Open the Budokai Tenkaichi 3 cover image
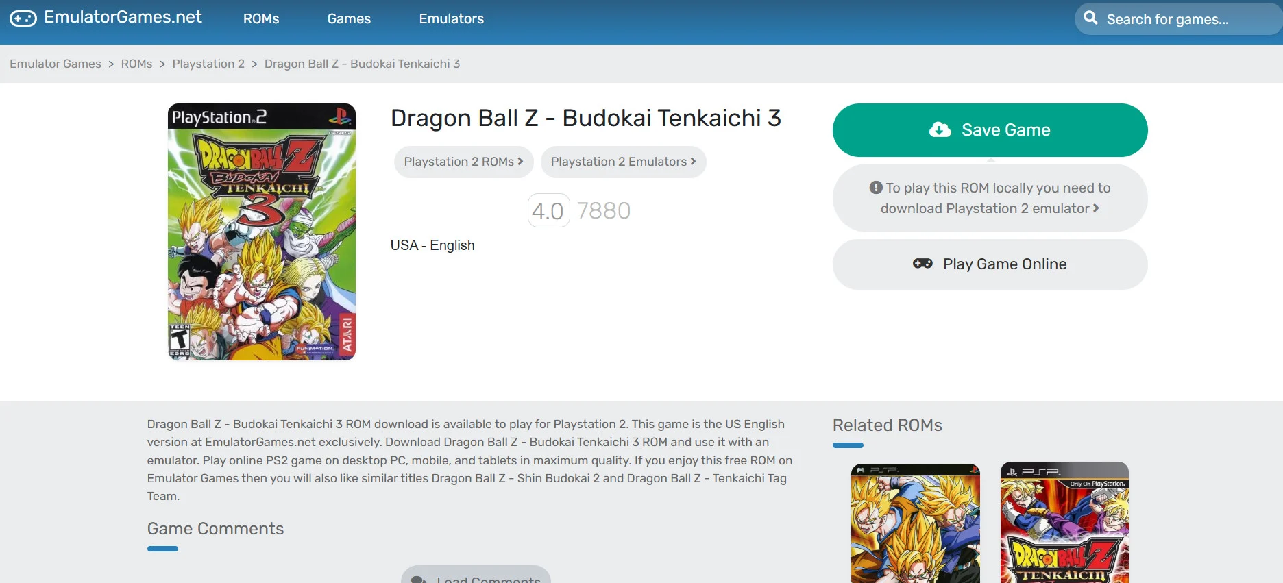Screen dimensions: 1283x583 pyautogui.click(x=262, y=232)
